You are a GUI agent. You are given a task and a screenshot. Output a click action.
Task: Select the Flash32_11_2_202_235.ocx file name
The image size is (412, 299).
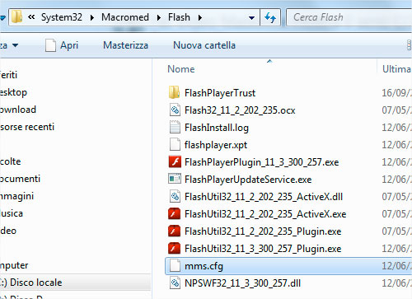tap(240, 110)
